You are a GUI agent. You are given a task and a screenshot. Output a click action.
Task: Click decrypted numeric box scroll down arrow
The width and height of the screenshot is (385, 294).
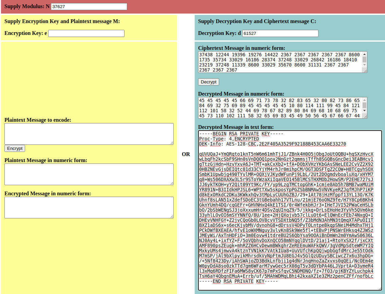pos(364,111)
